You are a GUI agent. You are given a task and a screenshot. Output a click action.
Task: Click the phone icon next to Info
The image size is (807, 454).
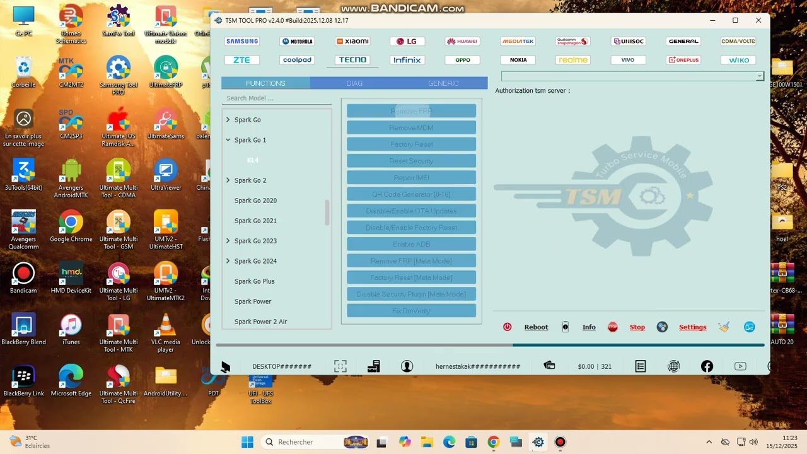coord(566,327)
